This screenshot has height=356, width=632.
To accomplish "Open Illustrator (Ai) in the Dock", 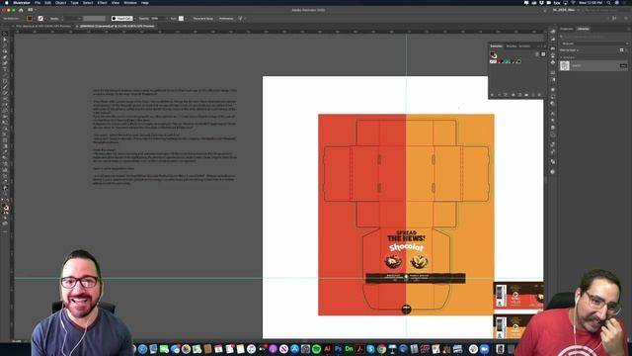I will pos(327,349).
